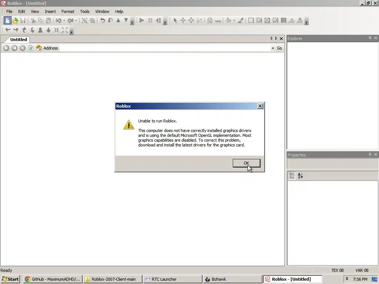379x284 pixels.
Task: Click the camera Tilt down icon
Action: [x=32, y=30]
